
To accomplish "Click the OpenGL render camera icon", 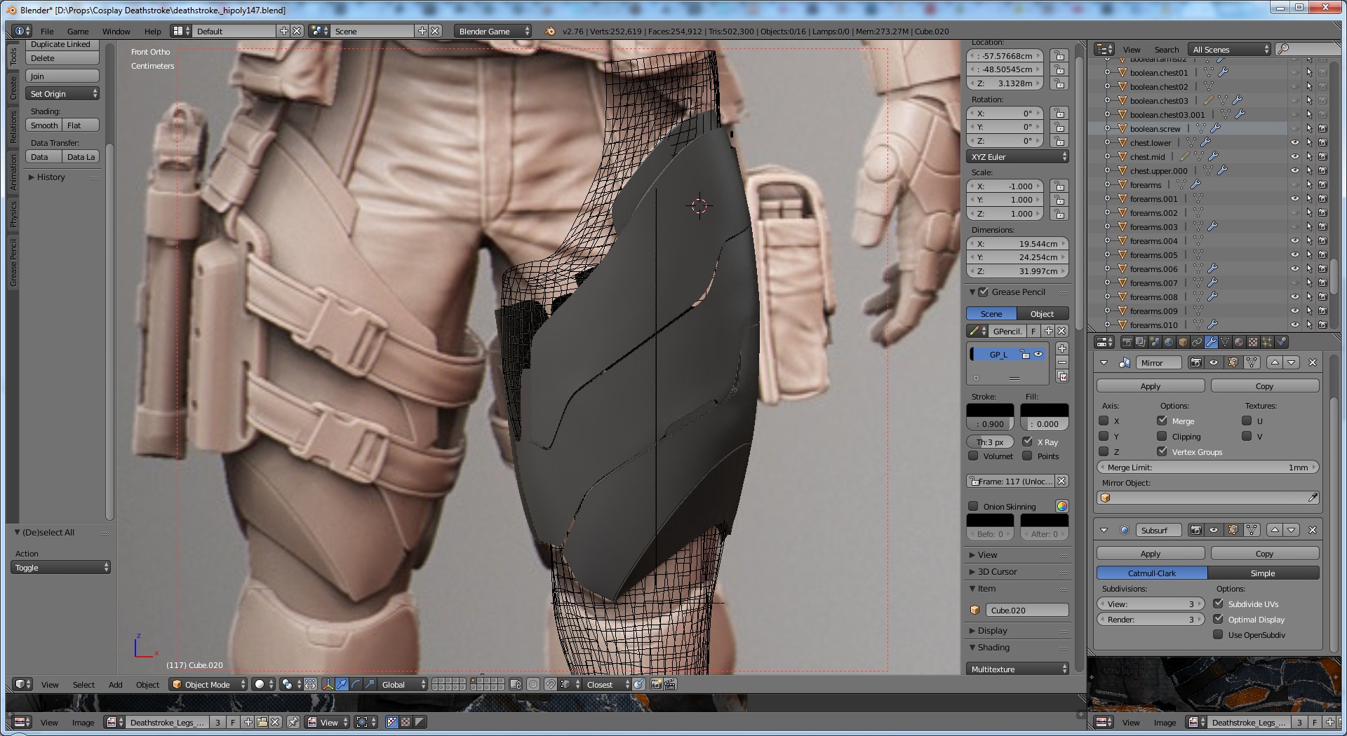I will point(657,684).
